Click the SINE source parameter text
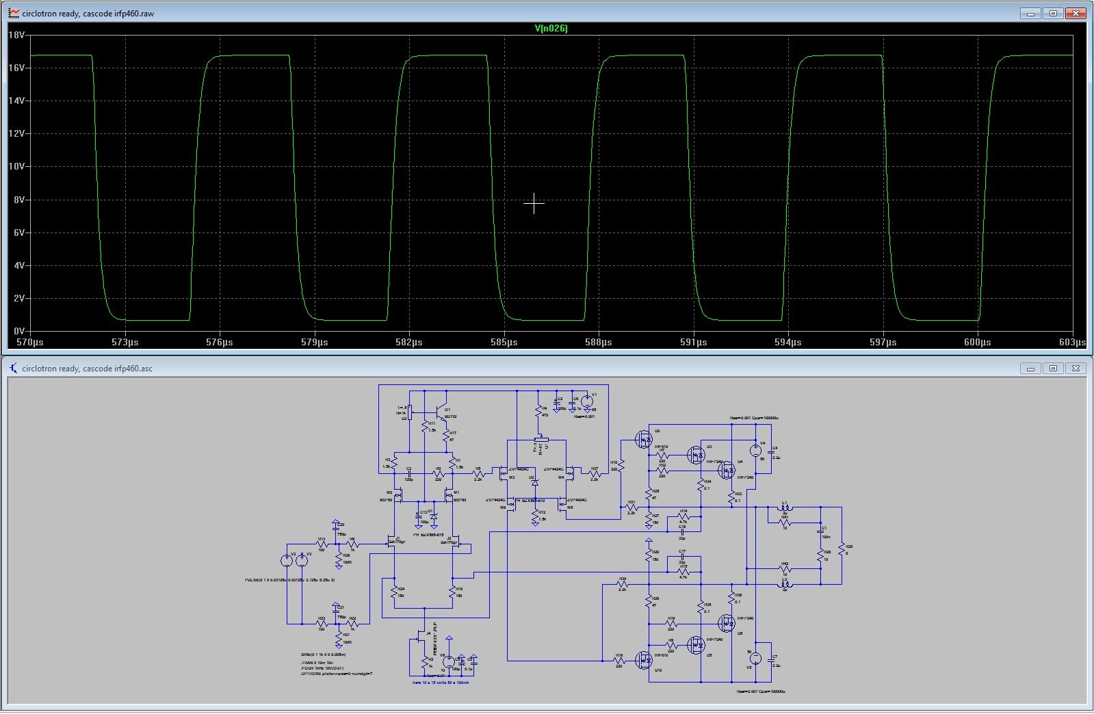Viewport: 1094px width, 714px height. (323, 654)
